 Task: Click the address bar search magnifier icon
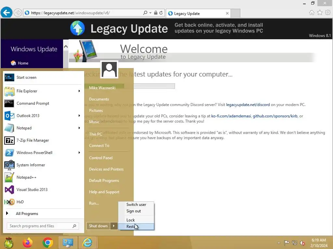145,13
